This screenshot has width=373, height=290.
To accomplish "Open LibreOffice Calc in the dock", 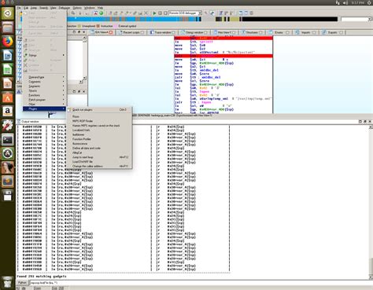I will (8, 70).
